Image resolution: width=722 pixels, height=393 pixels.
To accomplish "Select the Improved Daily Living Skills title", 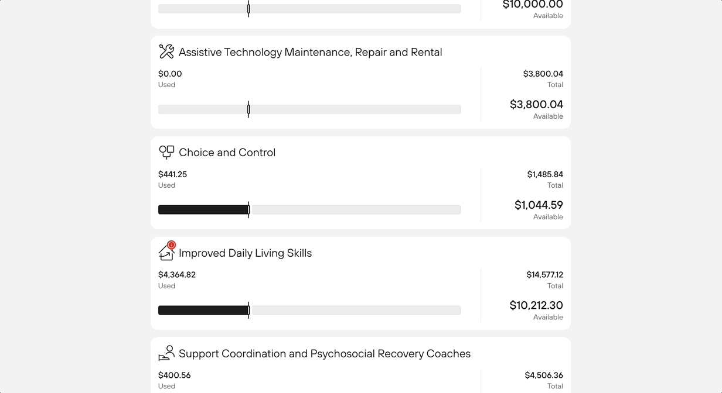I will tap(245, 253).
